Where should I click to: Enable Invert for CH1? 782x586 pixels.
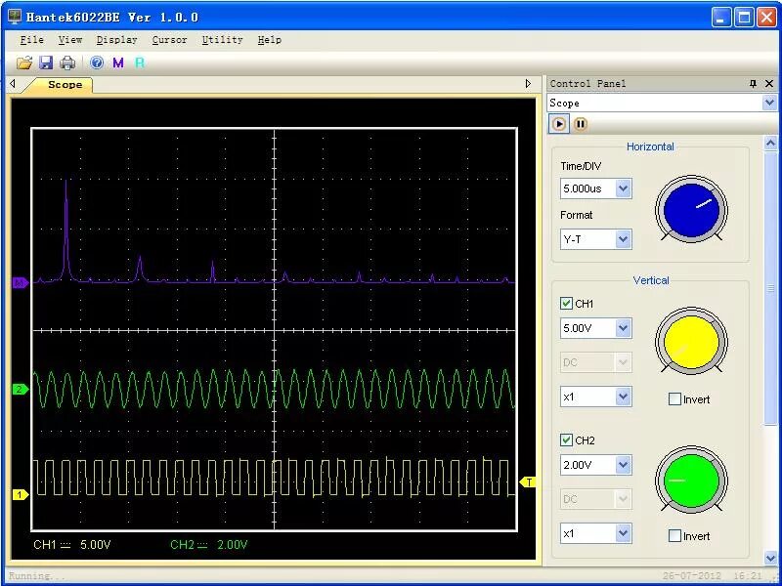tap(673, 398)
